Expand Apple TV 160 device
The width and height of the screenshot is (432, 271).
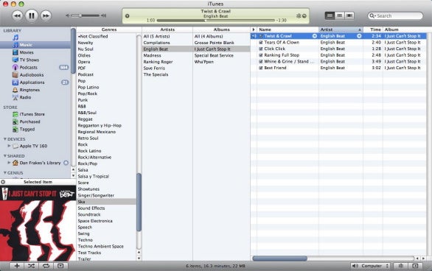pos(9,146)
